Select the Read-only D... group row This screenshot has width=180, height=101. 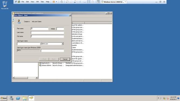(x=61, y=63)
